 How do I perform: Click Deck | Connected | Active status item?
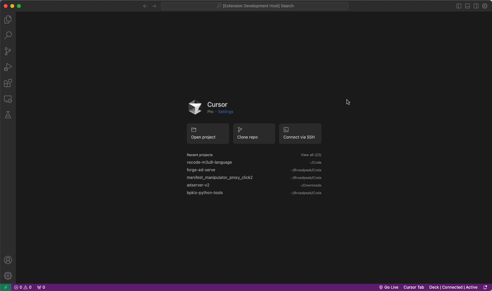point(453,287)
